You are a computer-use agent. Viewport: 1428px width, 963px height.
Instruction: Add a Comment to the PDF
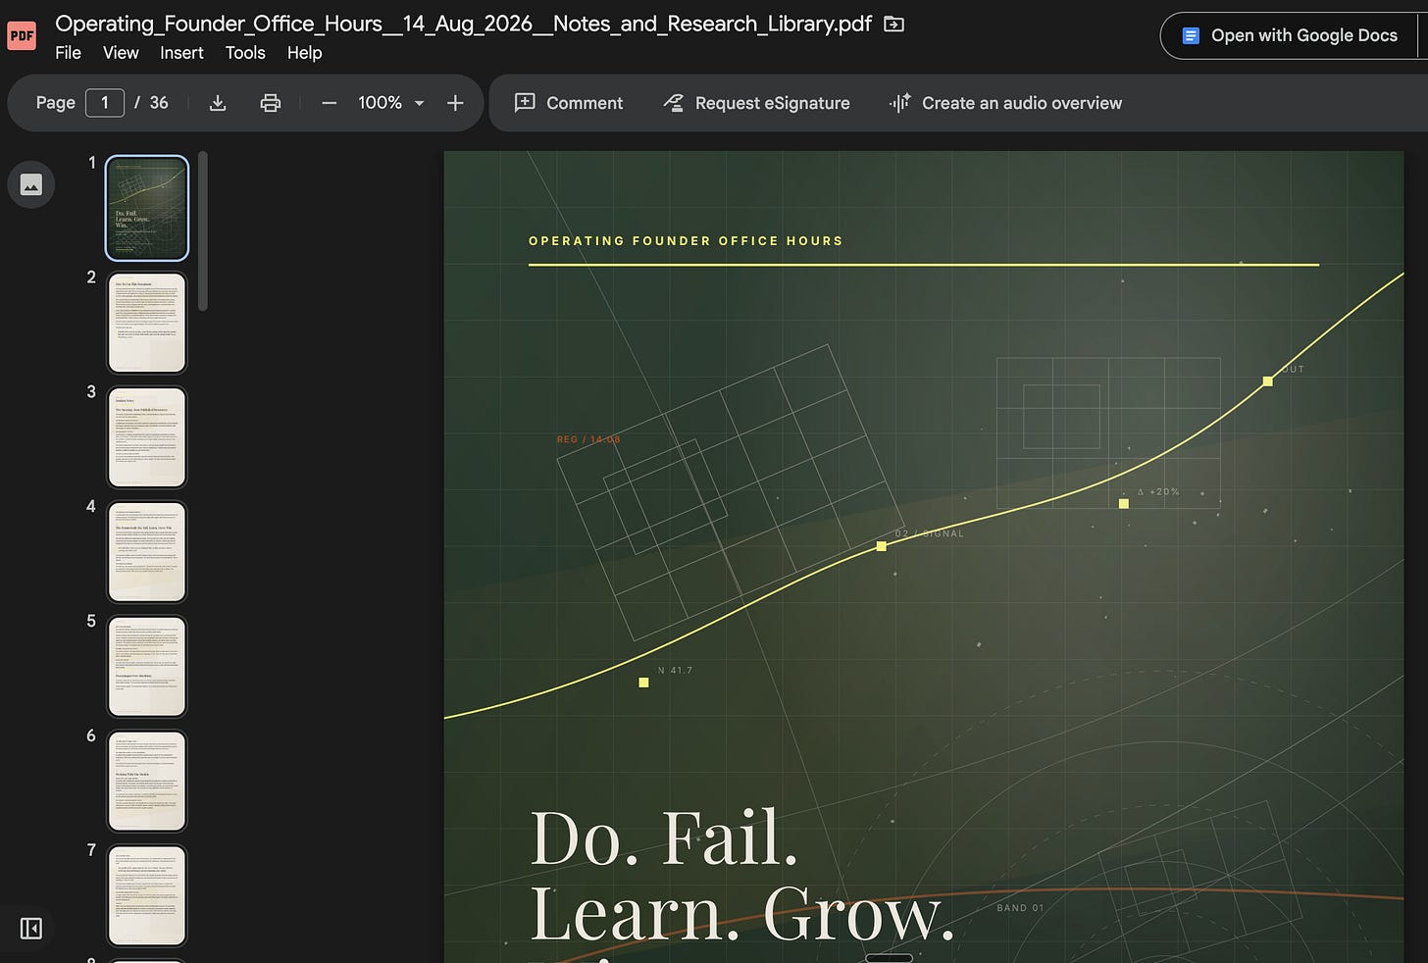(x=569, y=103)
